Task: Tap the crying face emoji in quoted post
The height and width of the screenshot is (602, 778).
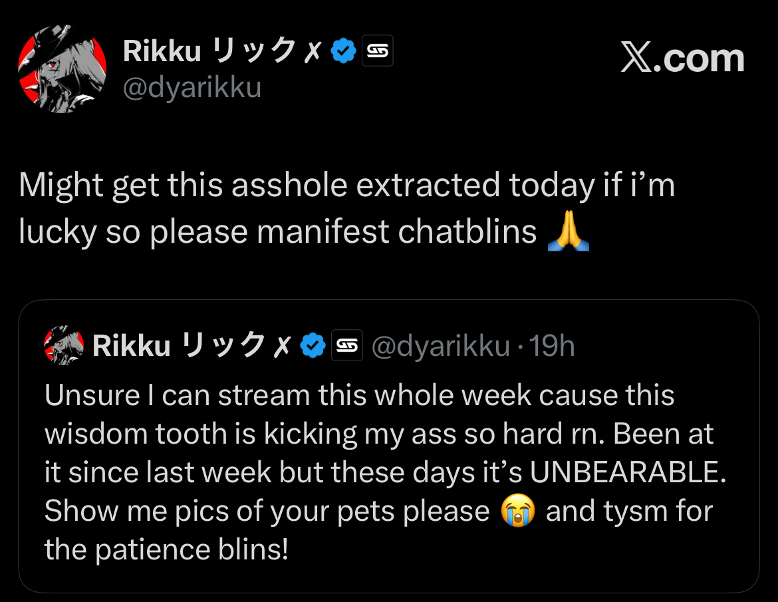Action: click(x=517, y=512)
